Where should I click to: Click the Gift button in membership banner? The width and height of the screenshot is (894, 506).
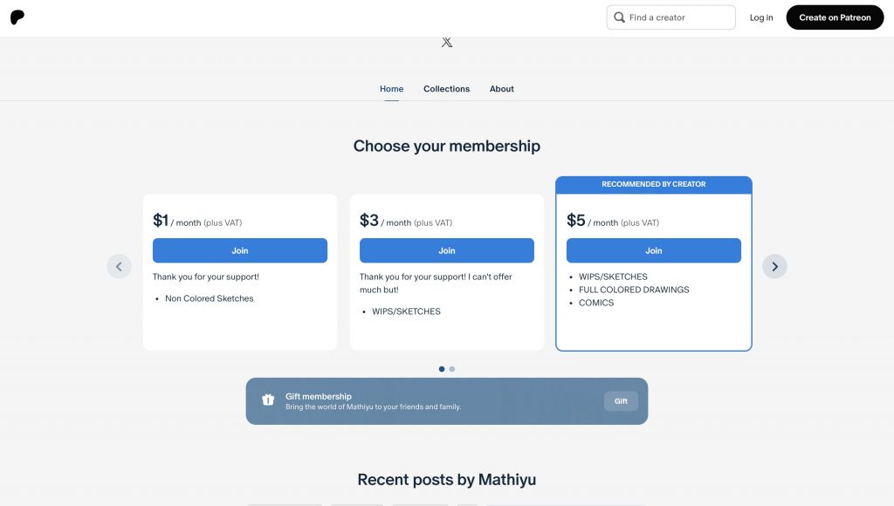click(621, 401)
